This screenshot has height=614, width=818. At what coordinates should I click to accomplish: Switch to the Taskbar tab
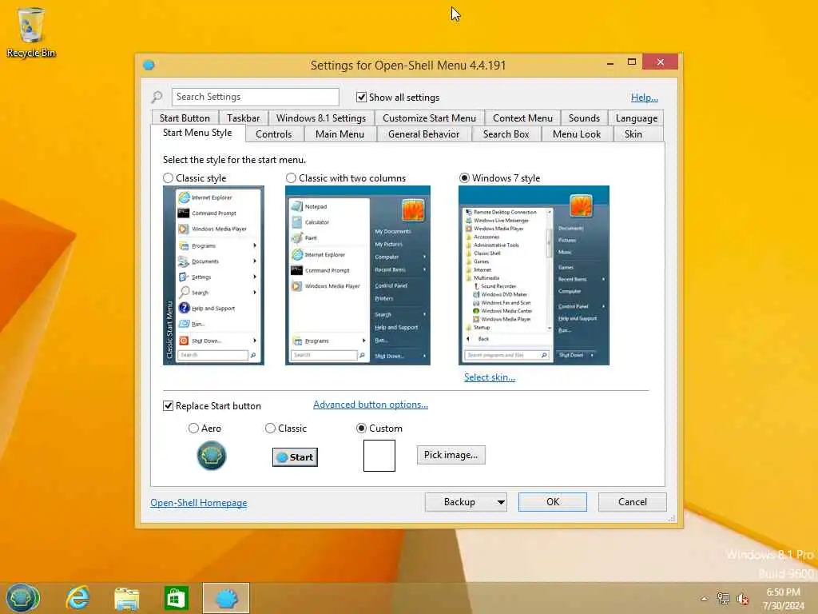[x=243, y=118]
